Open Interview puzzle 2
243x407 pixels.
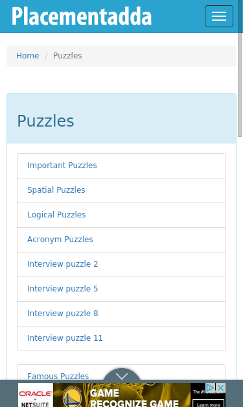(x=122, y=264)
